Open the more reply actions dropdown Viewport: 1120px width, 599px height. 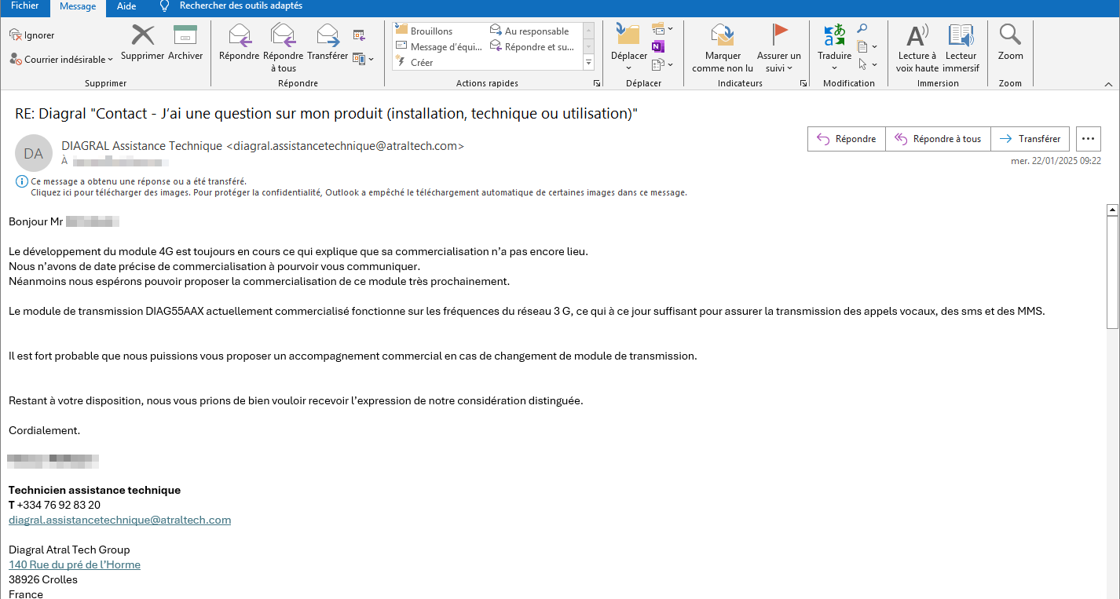(363, 59)
